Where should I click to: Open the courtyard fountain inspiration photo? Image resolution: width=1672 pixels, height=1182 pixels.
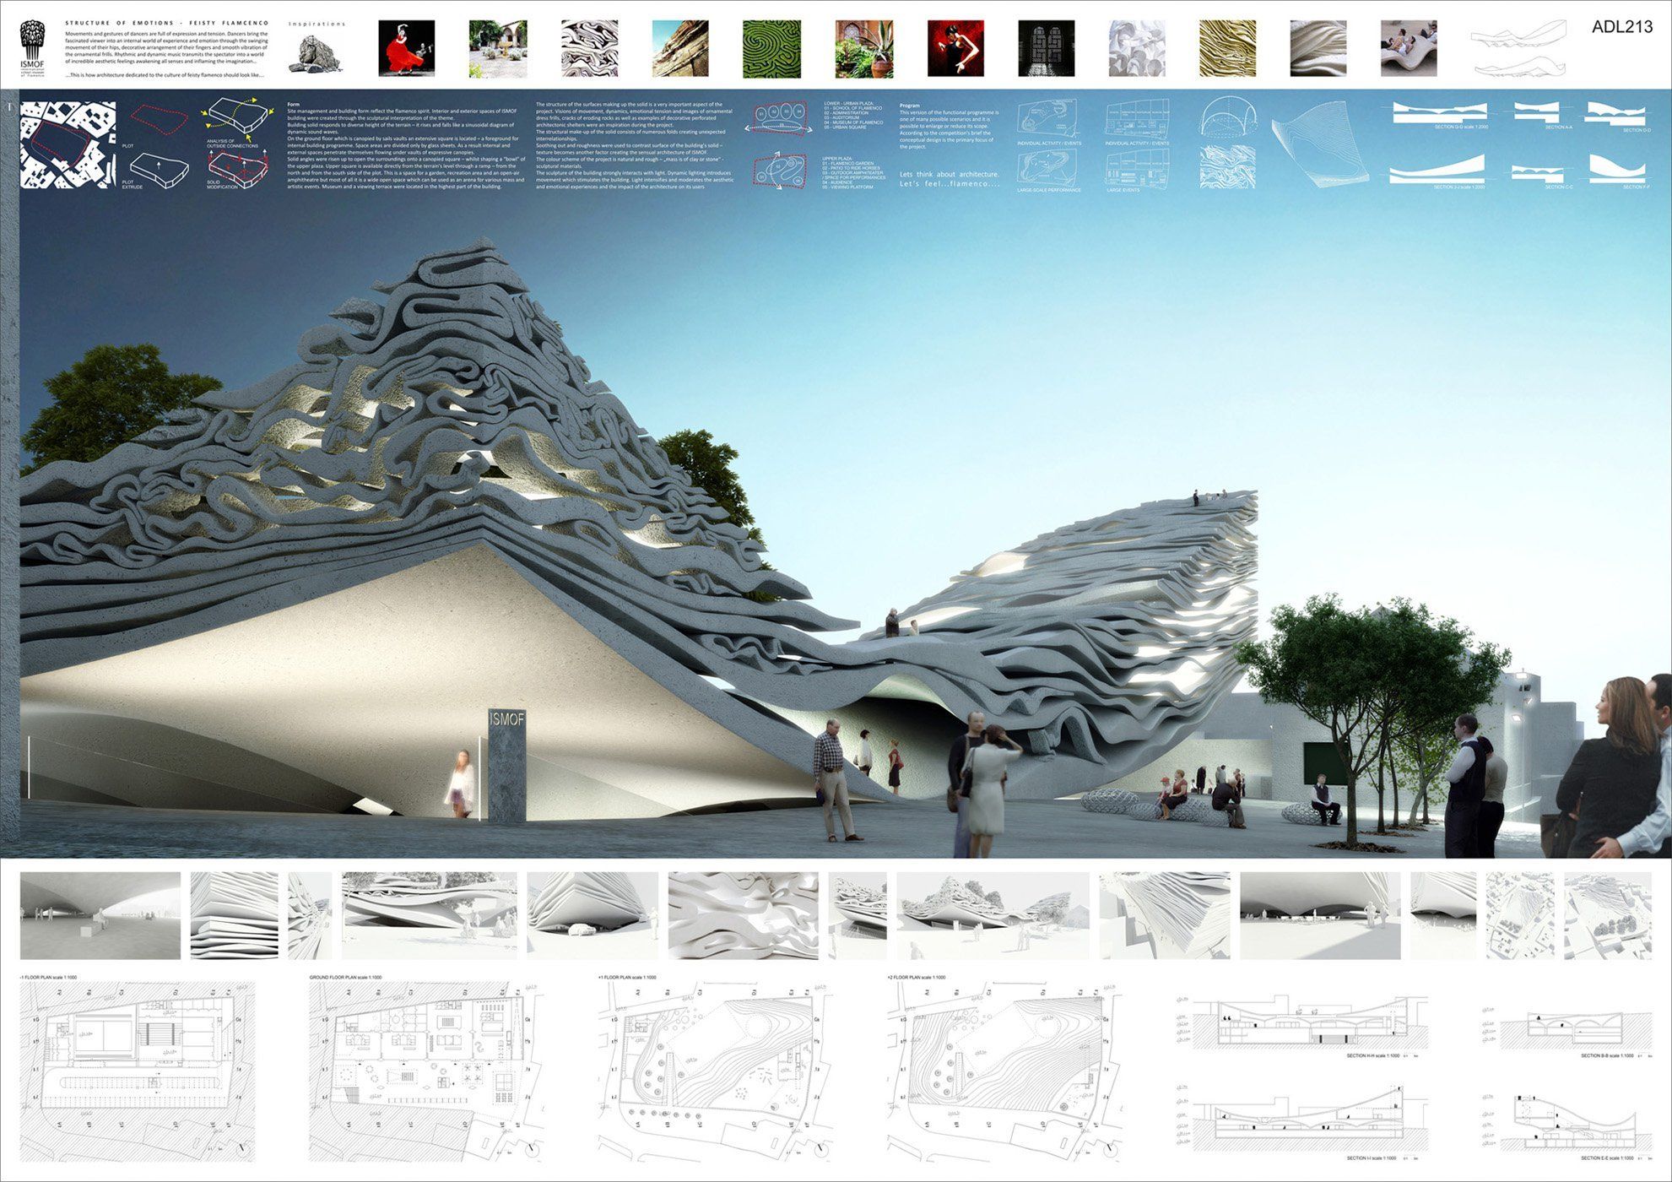(x=497, y=49)
